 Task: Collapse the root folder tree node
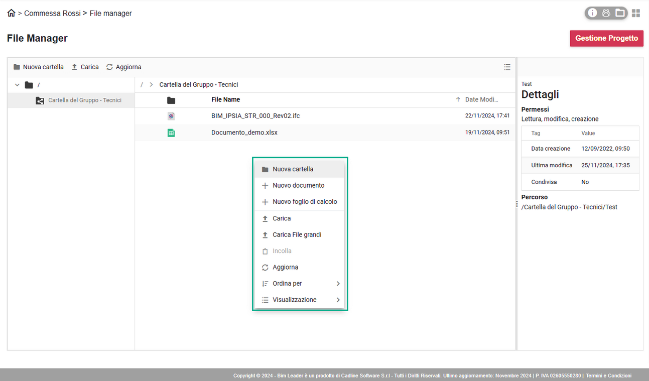tap(17, 85)
